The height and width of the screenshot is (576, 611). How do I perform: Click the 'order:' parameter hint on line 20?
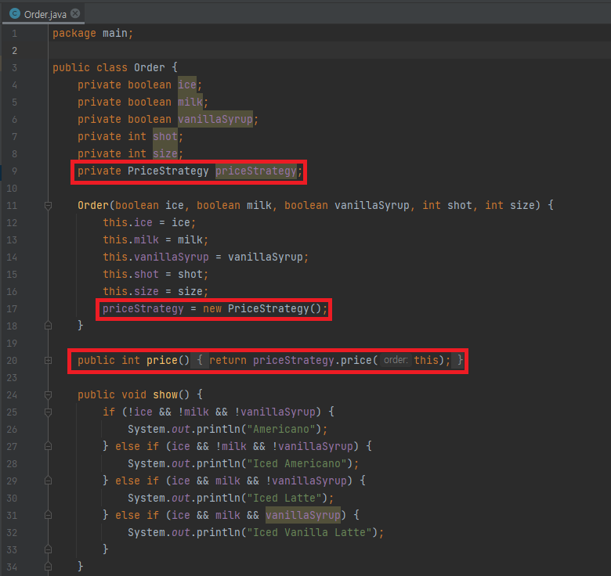pyautogui.click(x=396, y=360)
